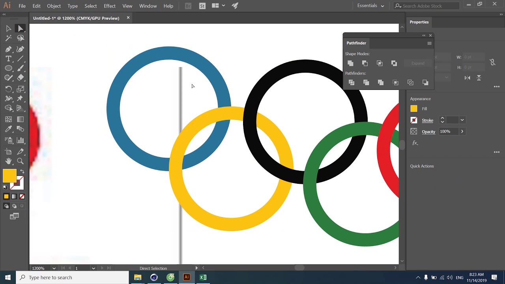Reset to default fill and stroke
Screen dimensions: 505x284
point(6,187)
